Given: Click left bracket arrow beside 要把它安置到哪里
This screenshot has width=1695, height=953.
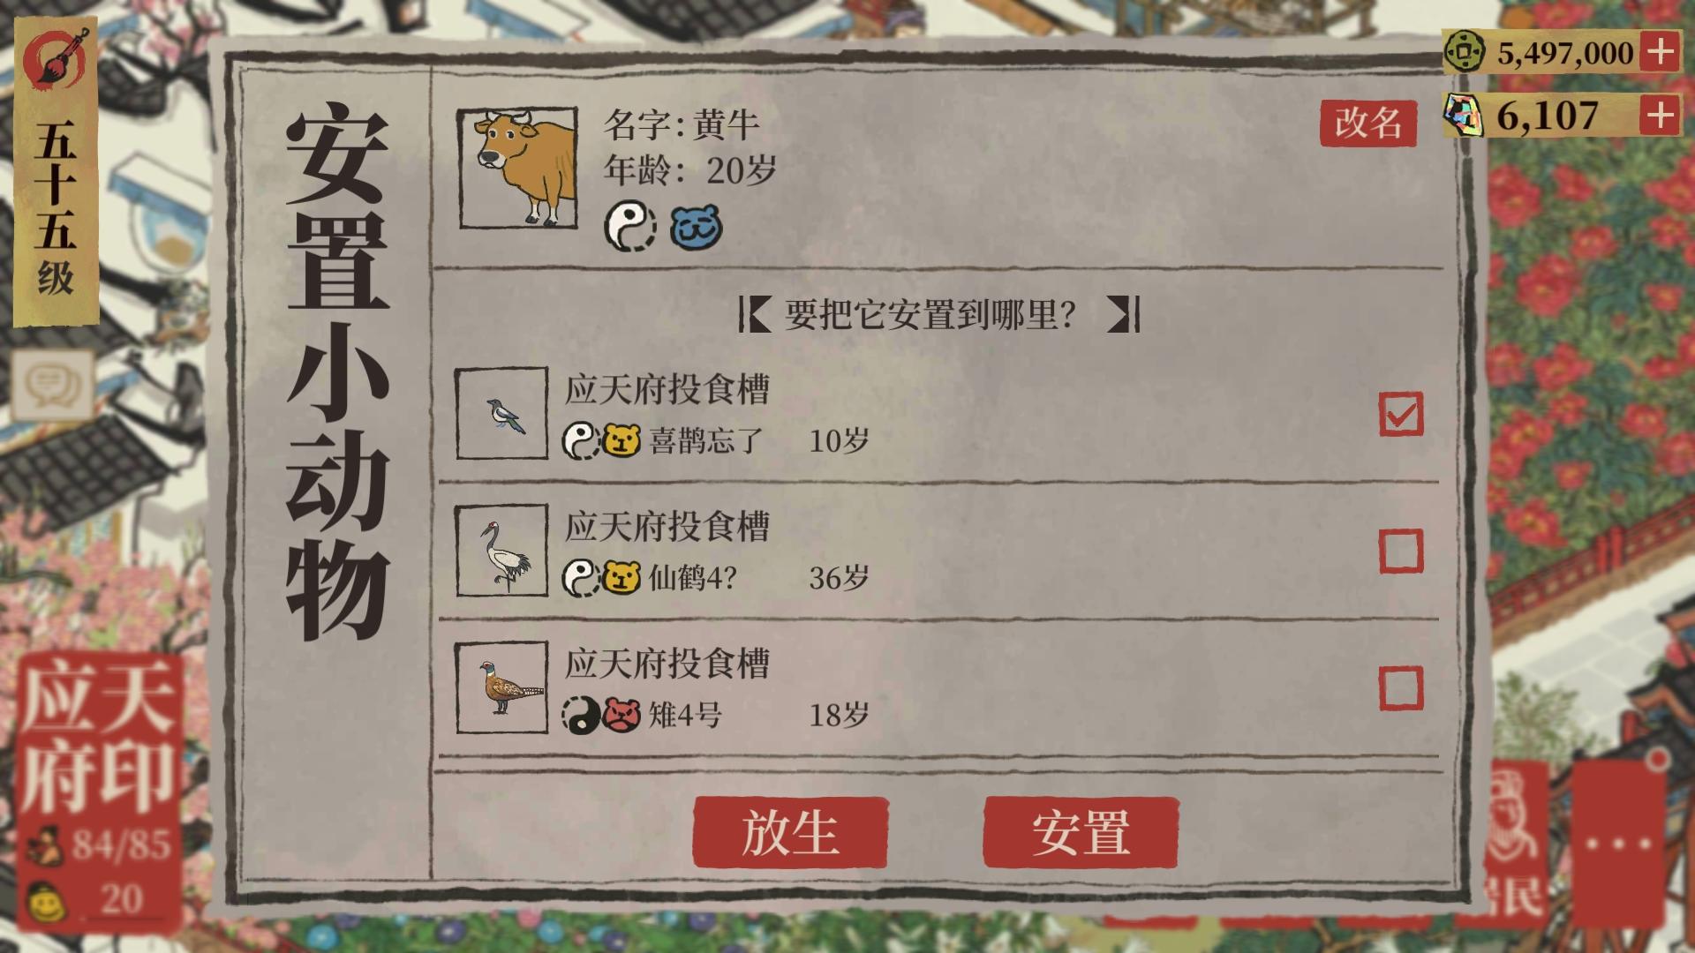Looking at the screenshot, I should (755, 314).
